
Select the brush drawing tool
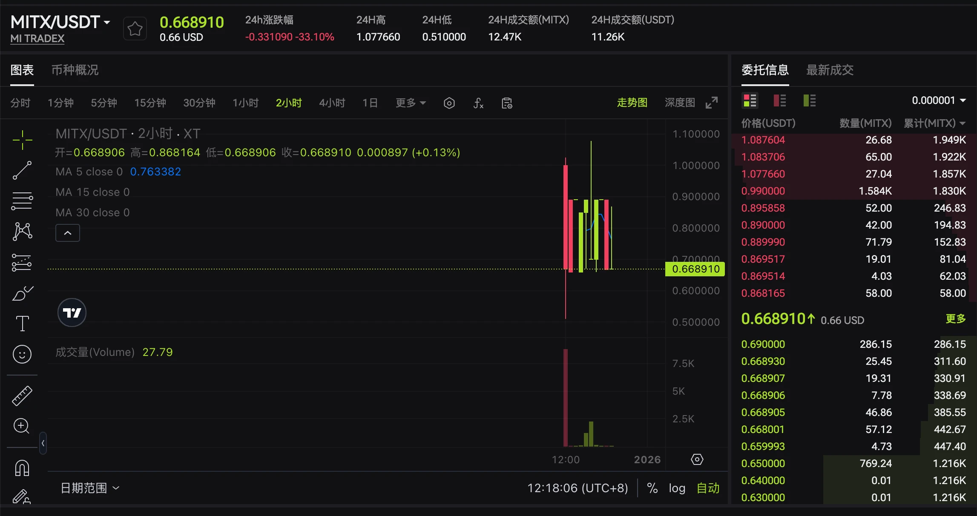[x=22, y=293]
